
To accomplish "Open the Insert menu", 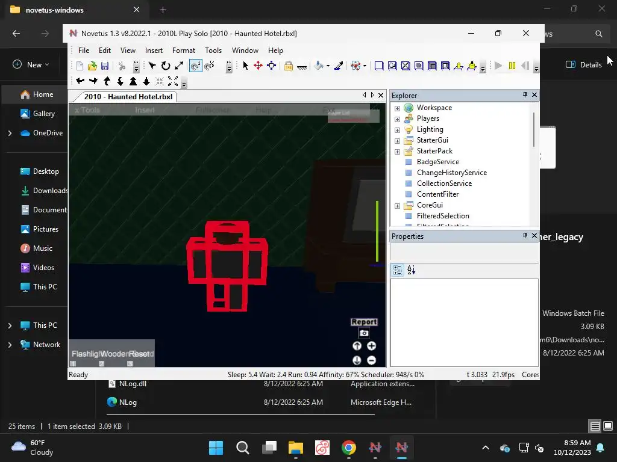I will tap(154, 51).
